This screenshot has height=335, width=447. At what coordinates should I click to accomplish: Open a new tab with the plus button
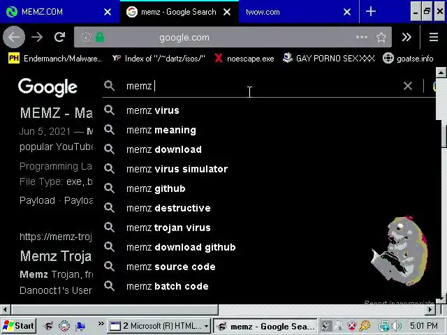[x=371, y=12]
